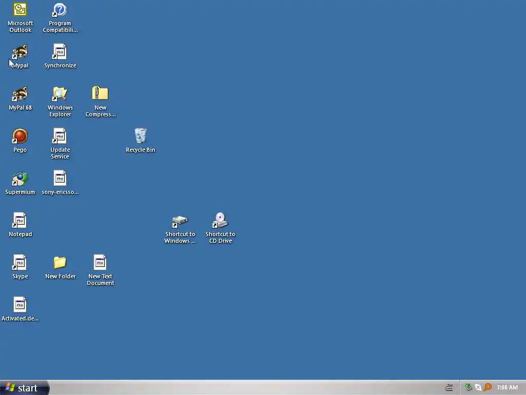Viewport: 526px width, 395px height.
Task: Select the Skype shortcut icon
Action: coord(20,263)
